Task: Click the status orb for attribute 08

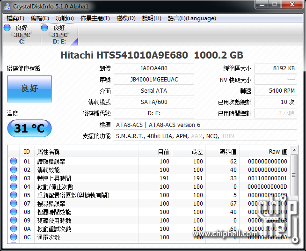Action: coord(14,212)
